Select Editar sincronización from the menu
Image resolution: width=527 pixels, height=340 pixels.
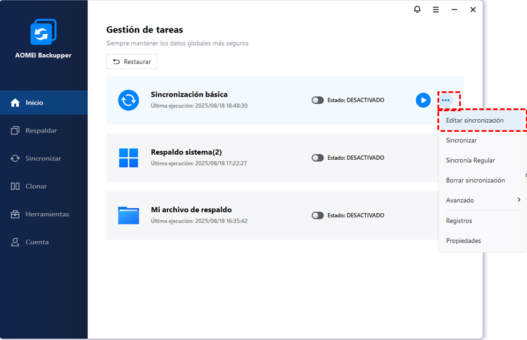pyautogui.click(x=475, y=120)
